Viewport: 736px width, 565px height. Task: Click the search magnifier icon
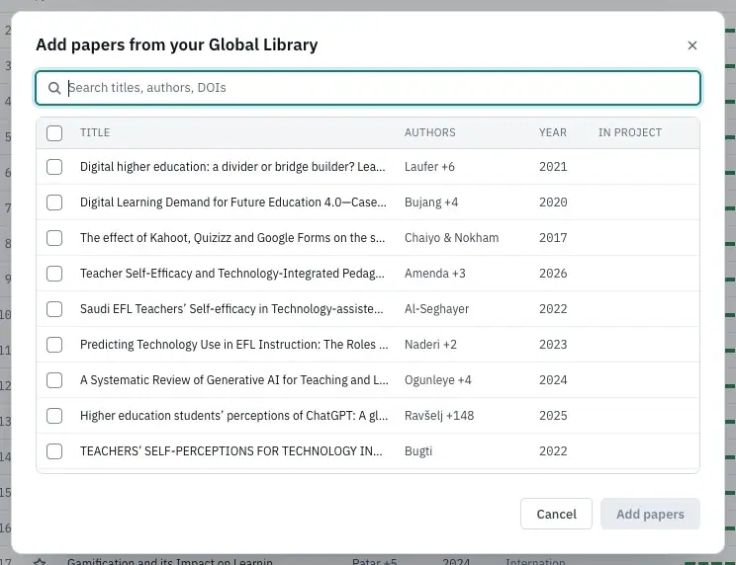pyautogui.click(x=54, y=88)
